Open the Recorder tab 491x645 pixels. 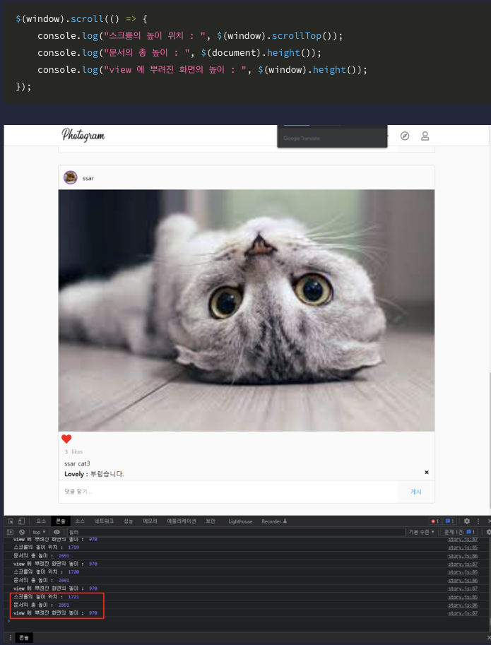point(274,521)
